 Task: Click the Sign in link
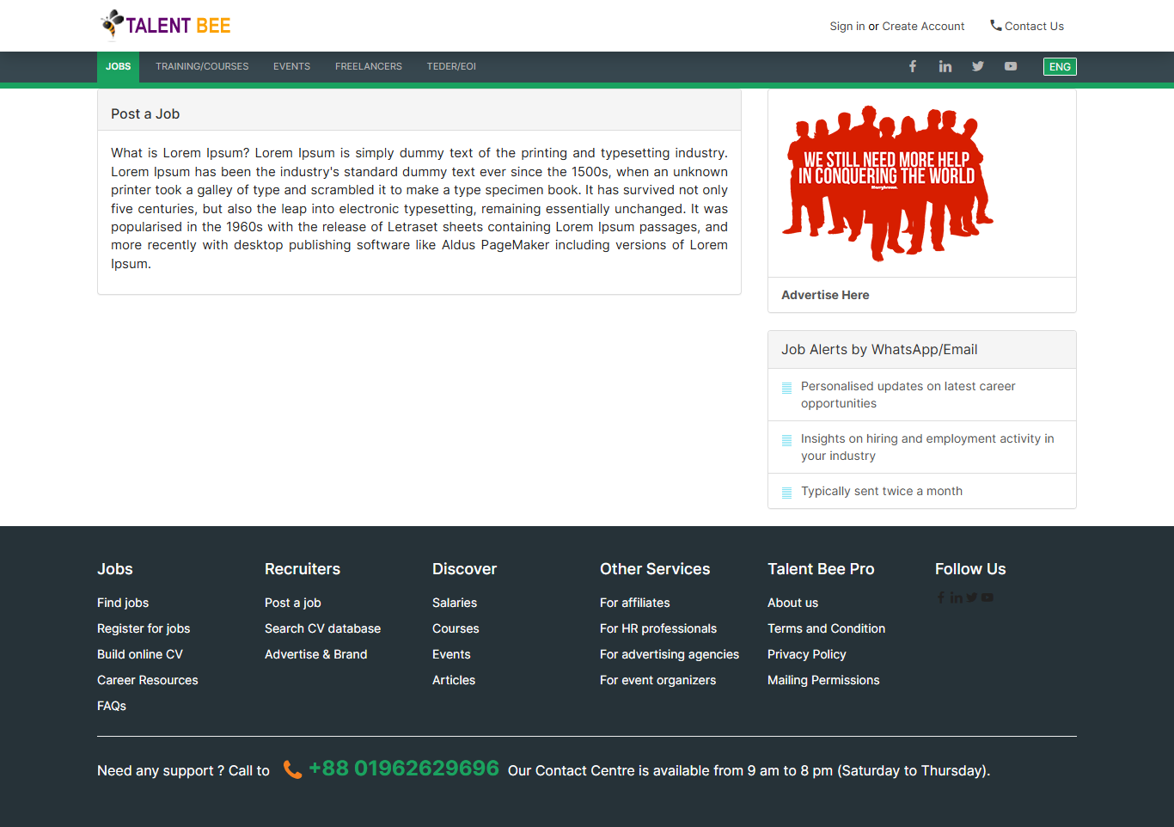click(847, 27)
